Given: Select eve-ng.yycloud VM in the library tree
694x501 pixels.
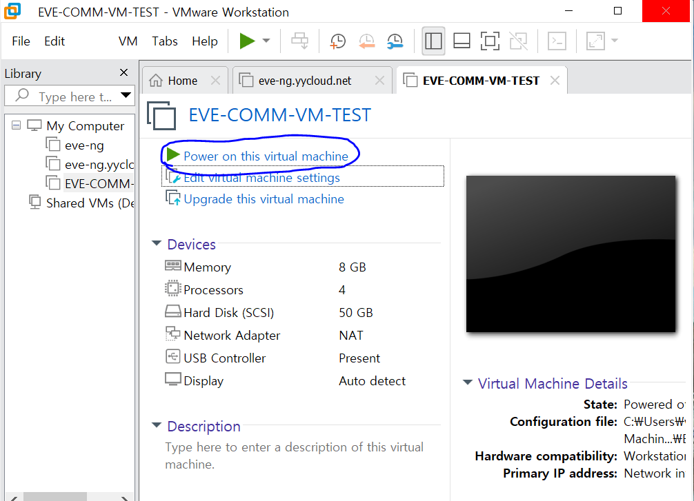Looking at the screenshot, I should tap(99, 165).
